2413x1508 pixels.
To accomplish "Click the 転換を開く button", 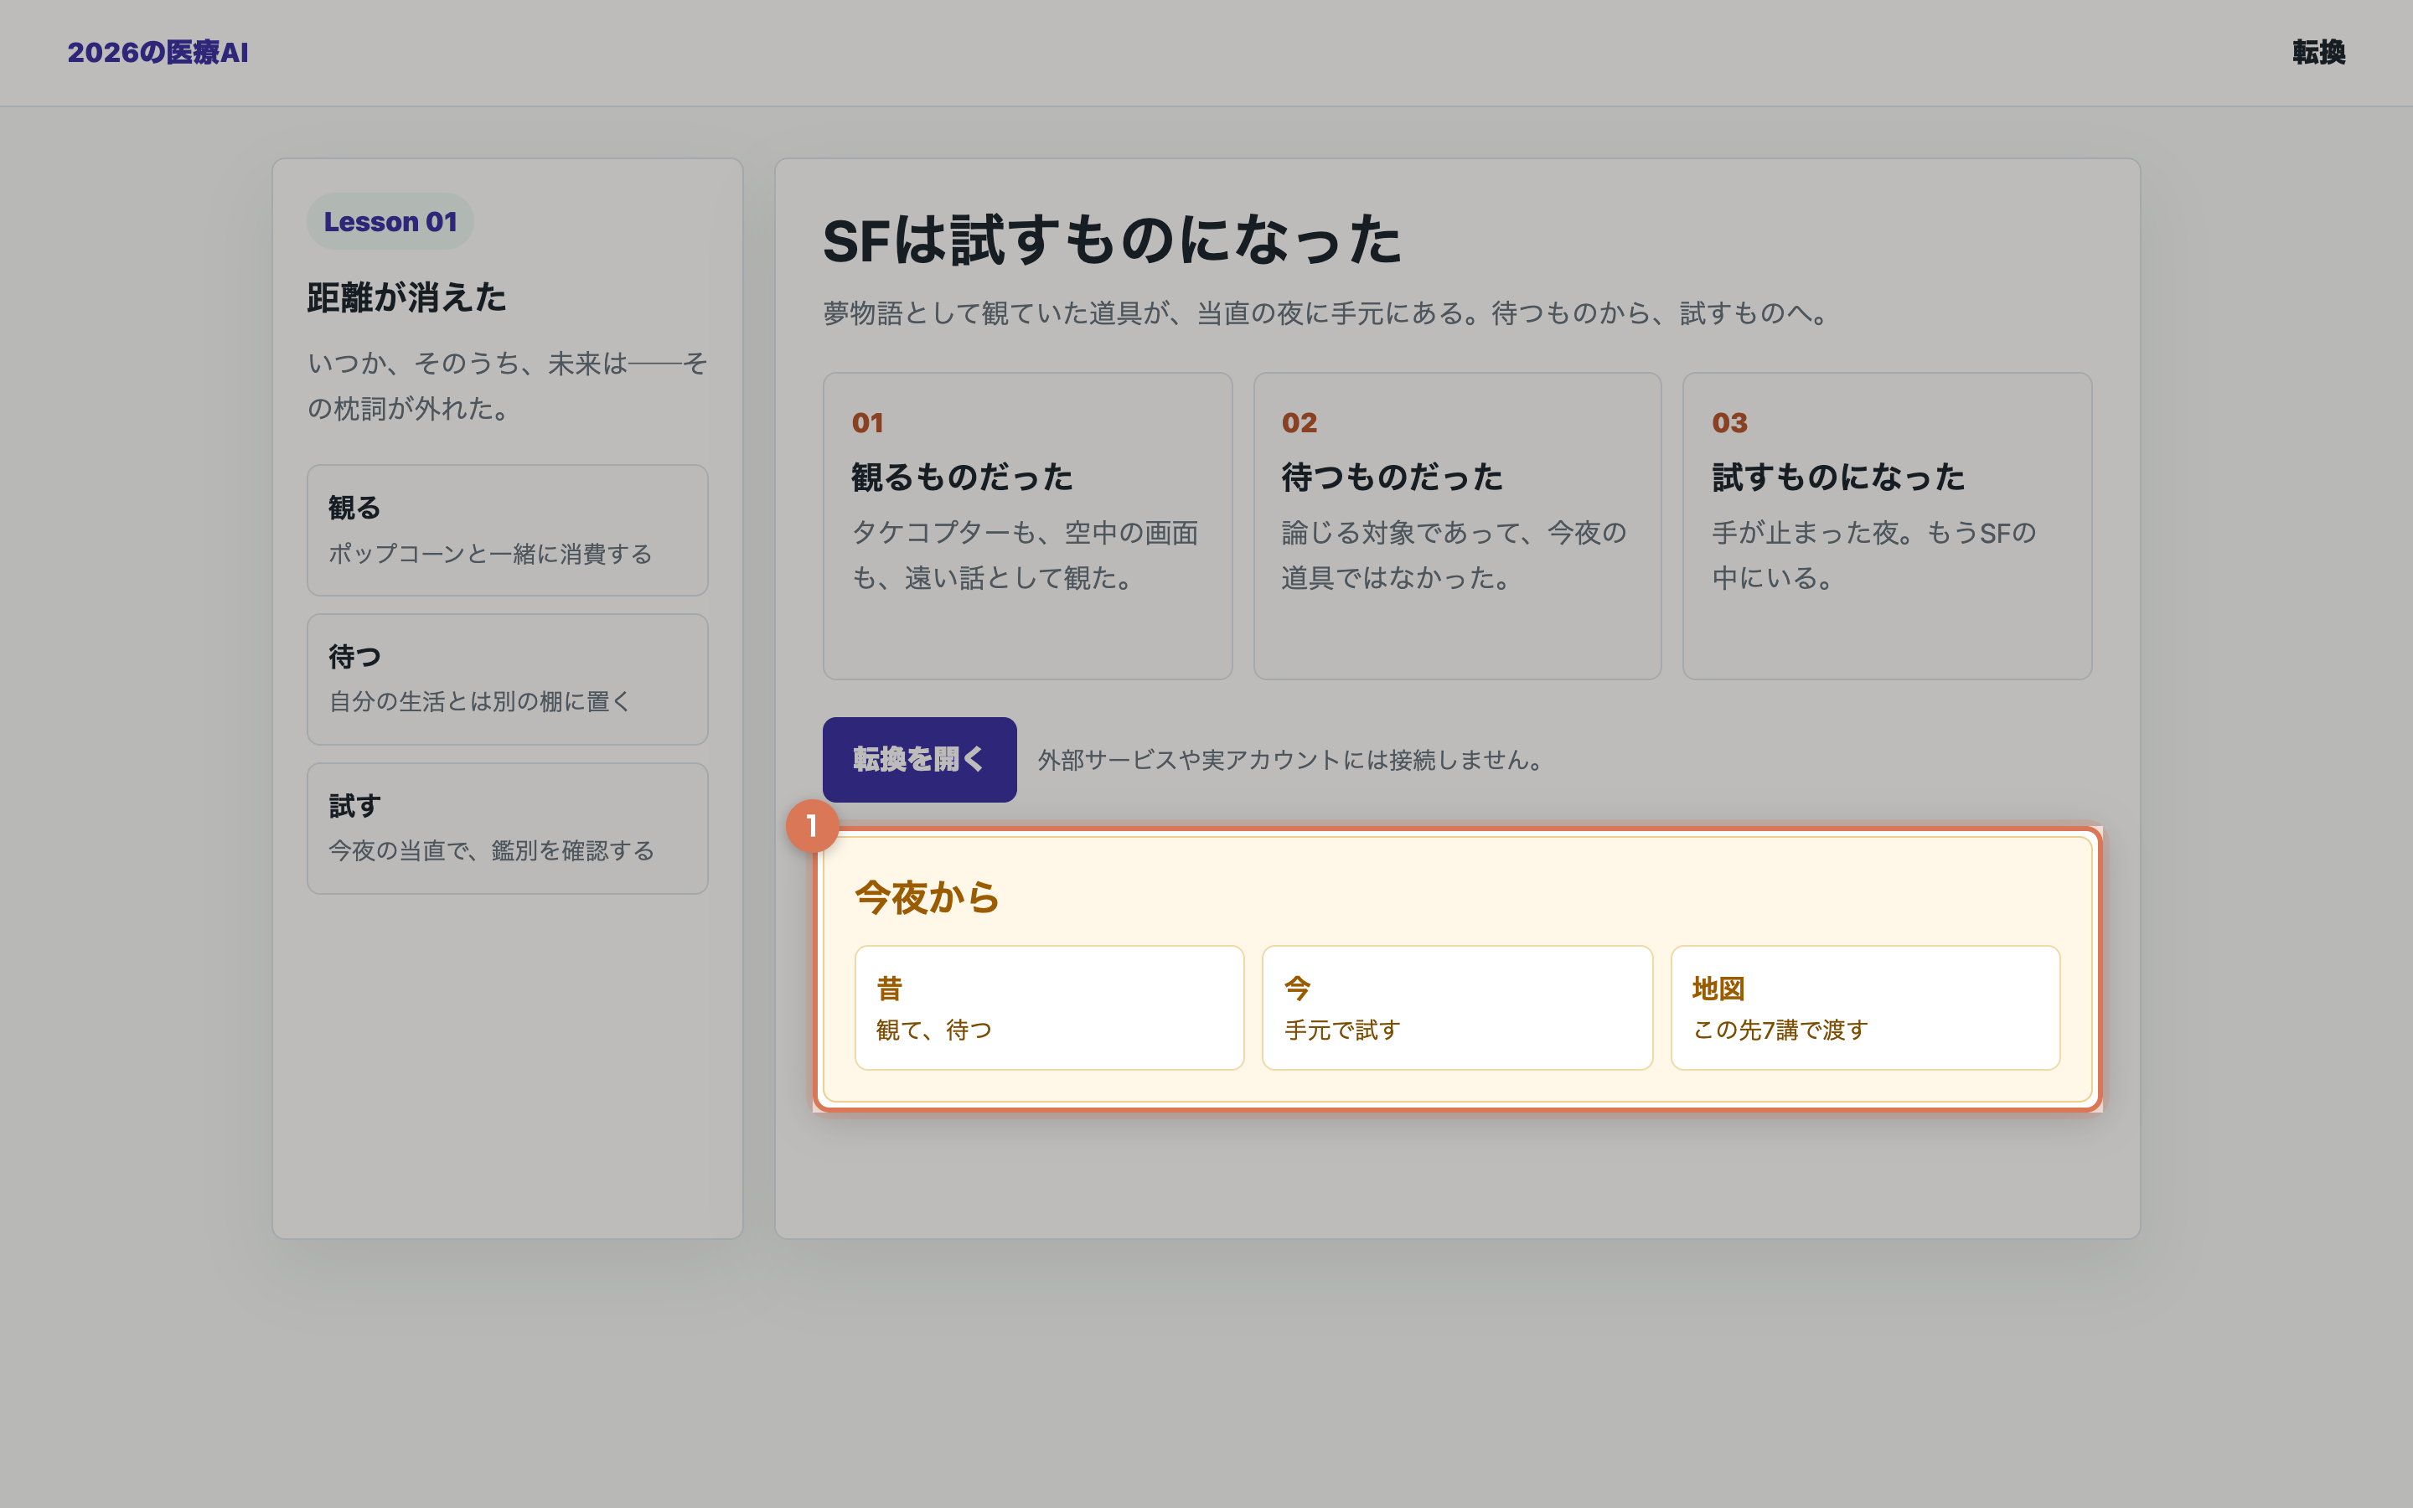I will (919, 759).
